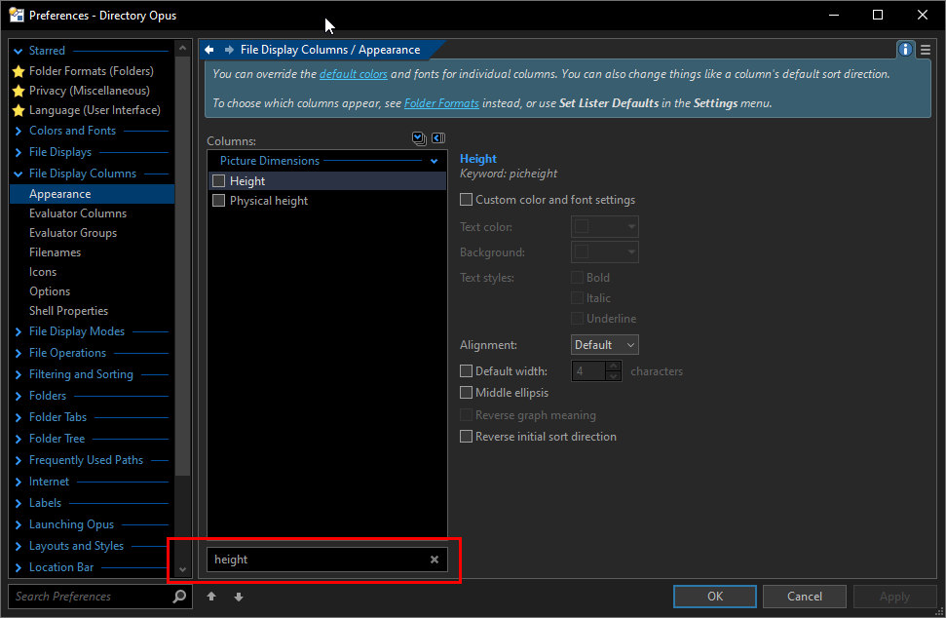Expand the Layouts and Styles category
This screenshot has width=946, height=618.
[x=19, y=546]
